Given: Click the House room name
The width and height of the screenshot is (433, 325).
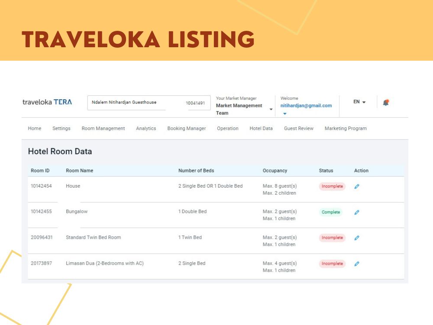Looking at the screenshot, I should tap(73, 186).
